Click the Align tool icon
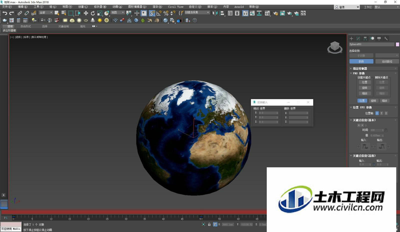Screen dimensions: 400x232 click(x=222, y=13)
